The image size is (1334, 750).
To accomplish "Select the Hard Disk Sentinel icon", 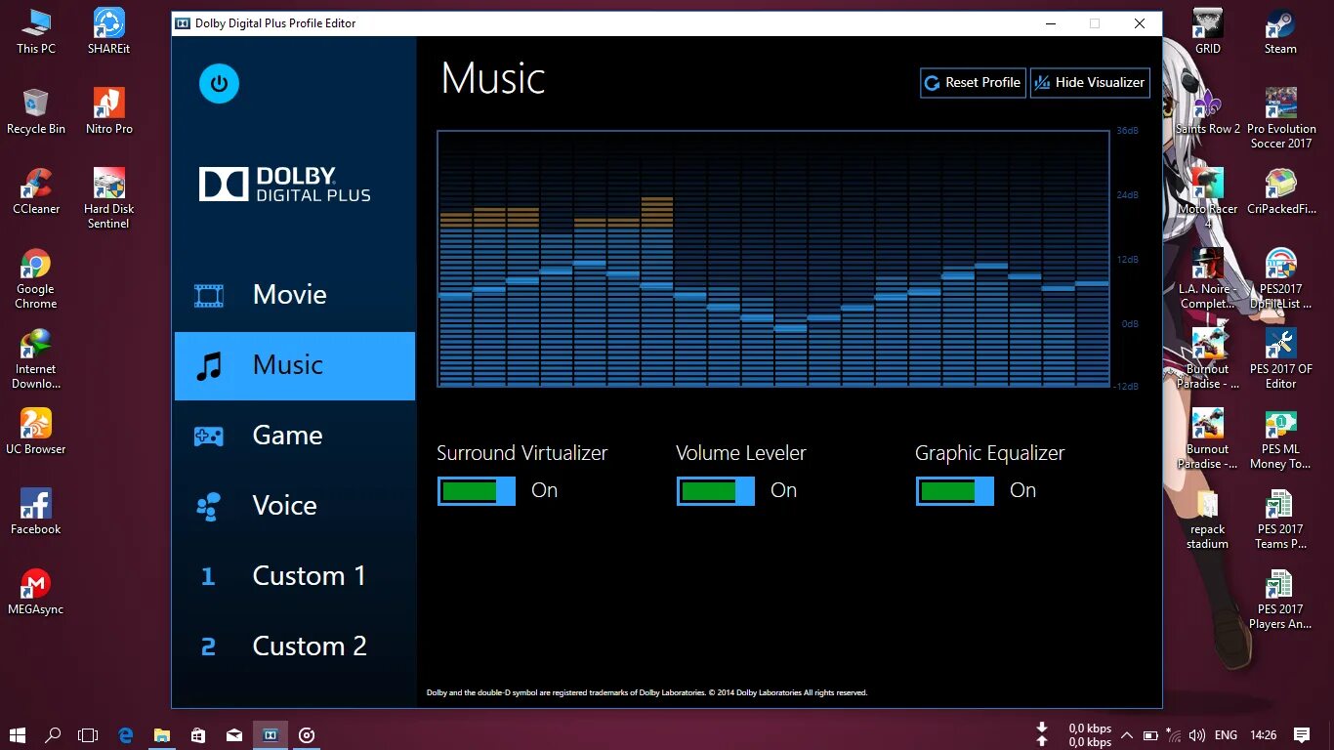I will pos(108,198).
